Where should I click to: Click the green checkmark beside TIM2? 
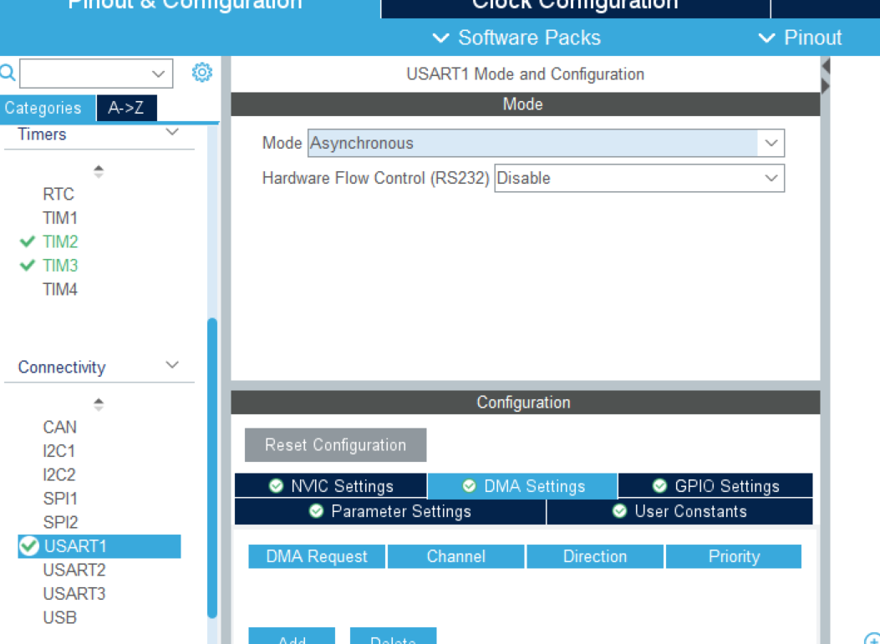(x=28, y=241)
